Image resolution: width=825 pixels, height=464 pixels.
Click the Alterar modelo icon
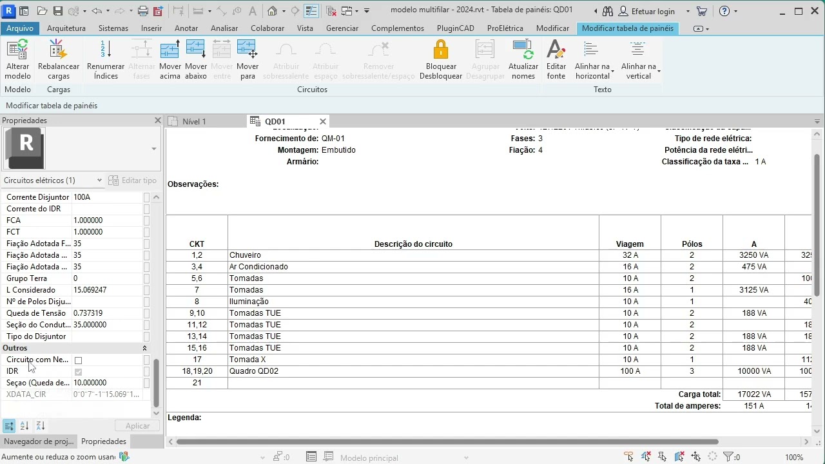tap(17, 50)
